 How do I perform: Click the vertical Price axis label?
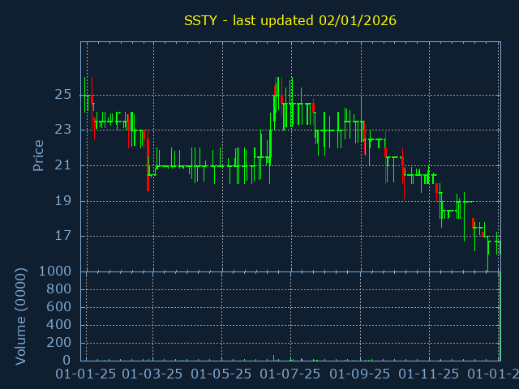[38, 155]
